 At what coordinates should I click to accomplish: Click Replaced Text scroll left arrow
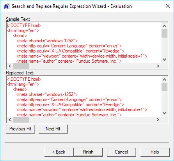pos(10,119)
